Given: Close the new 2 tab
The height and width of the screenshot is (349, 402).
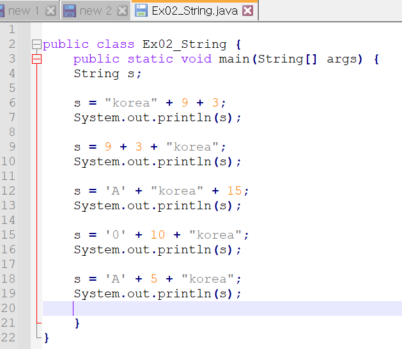Looking at the screenshot, I should [122, 11].
